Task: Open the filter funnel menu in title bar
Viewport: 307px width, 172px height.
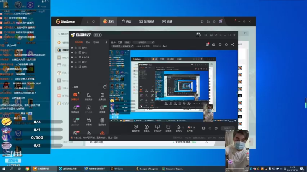Action: [216, 35]
